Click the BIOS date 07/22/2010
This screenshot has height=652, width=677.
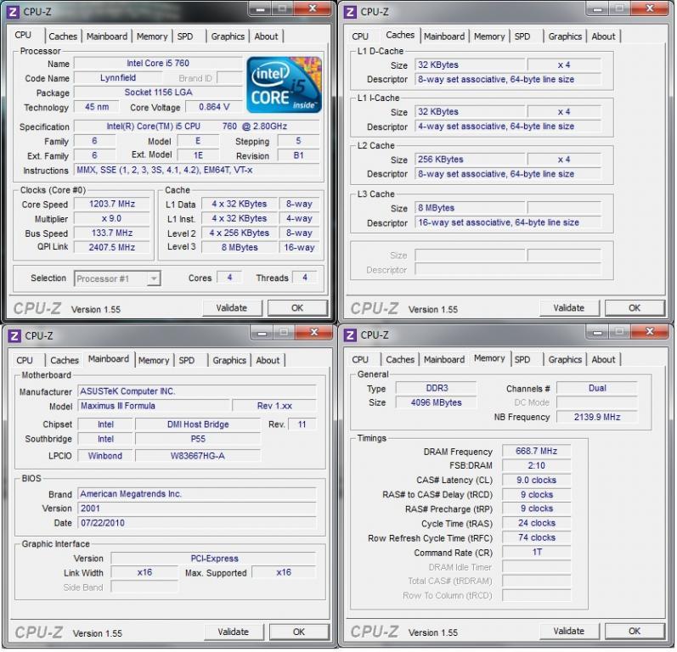(197, 523)
